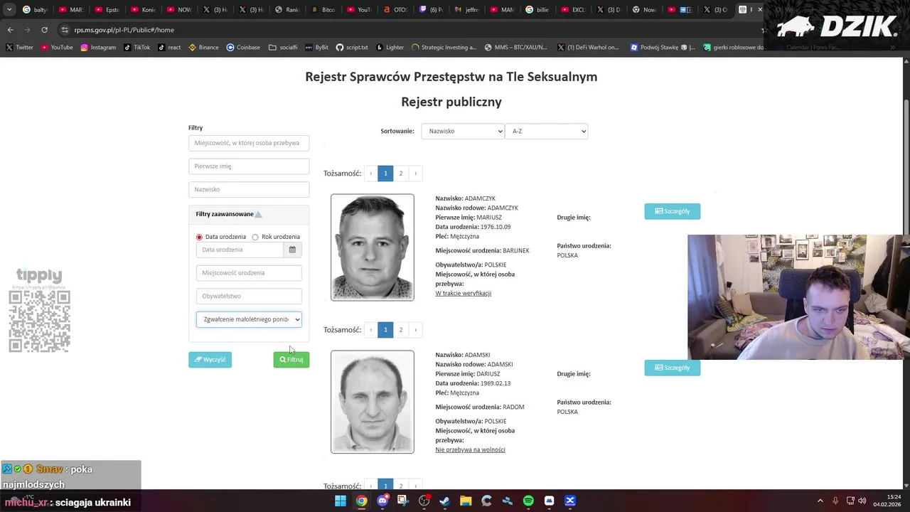
Task: Open the script.txt GitHub bookmark
Action: 352,48
